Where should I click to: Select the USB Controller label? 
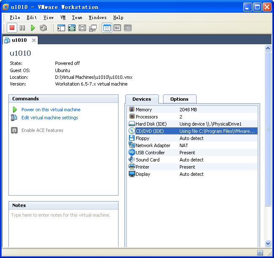click(x=150, y=153)
